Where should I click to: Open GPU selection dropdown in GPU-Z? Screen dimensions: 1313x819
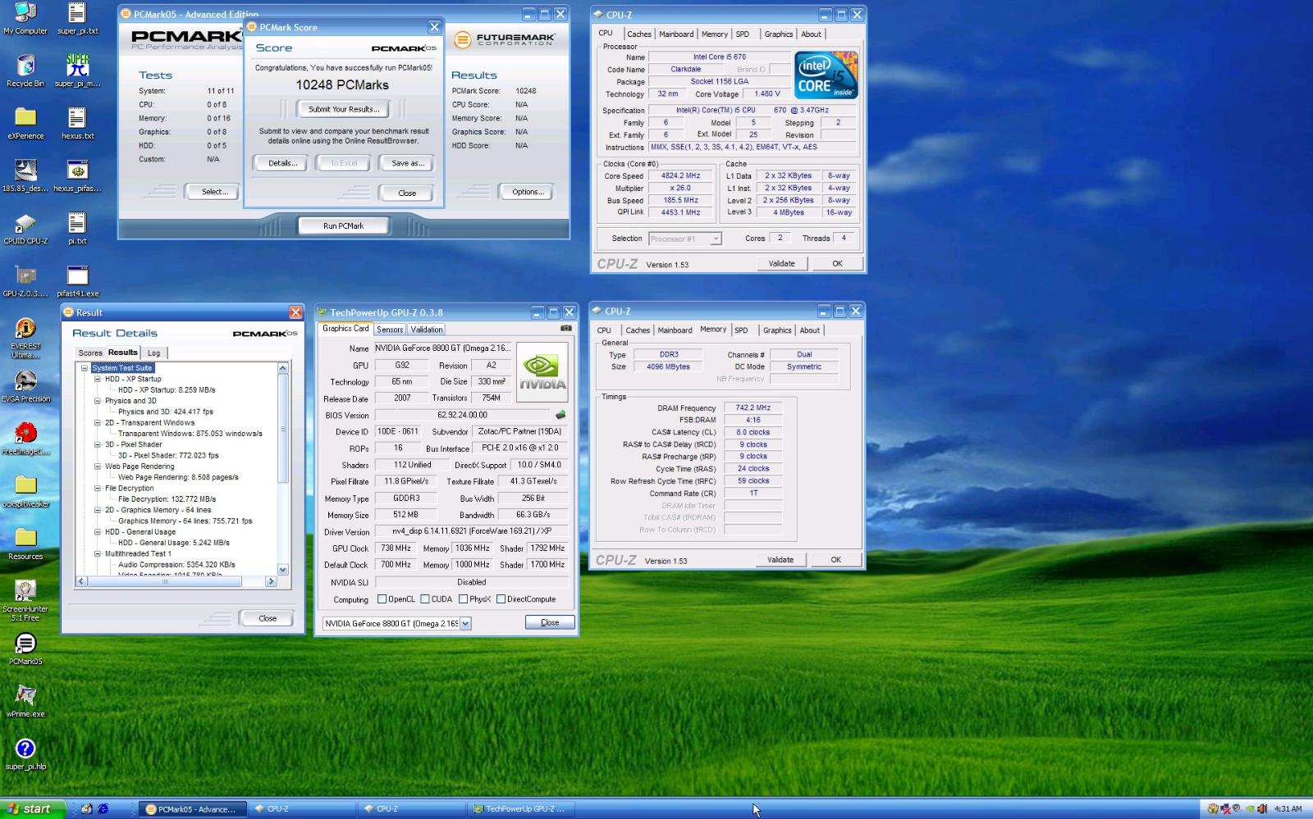[465, 623]
